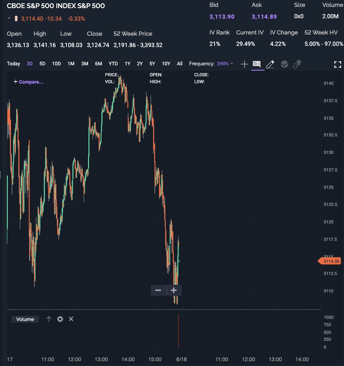Viewport: 344px width, 366px height.
Task: Expand the symbol chevron next to price
Action: [x=9, y=18]
